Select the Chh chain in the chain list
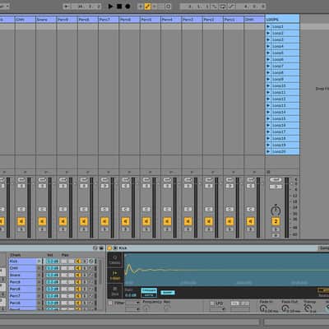This screenshot has width=329, height=329. (x=22, y=268)
